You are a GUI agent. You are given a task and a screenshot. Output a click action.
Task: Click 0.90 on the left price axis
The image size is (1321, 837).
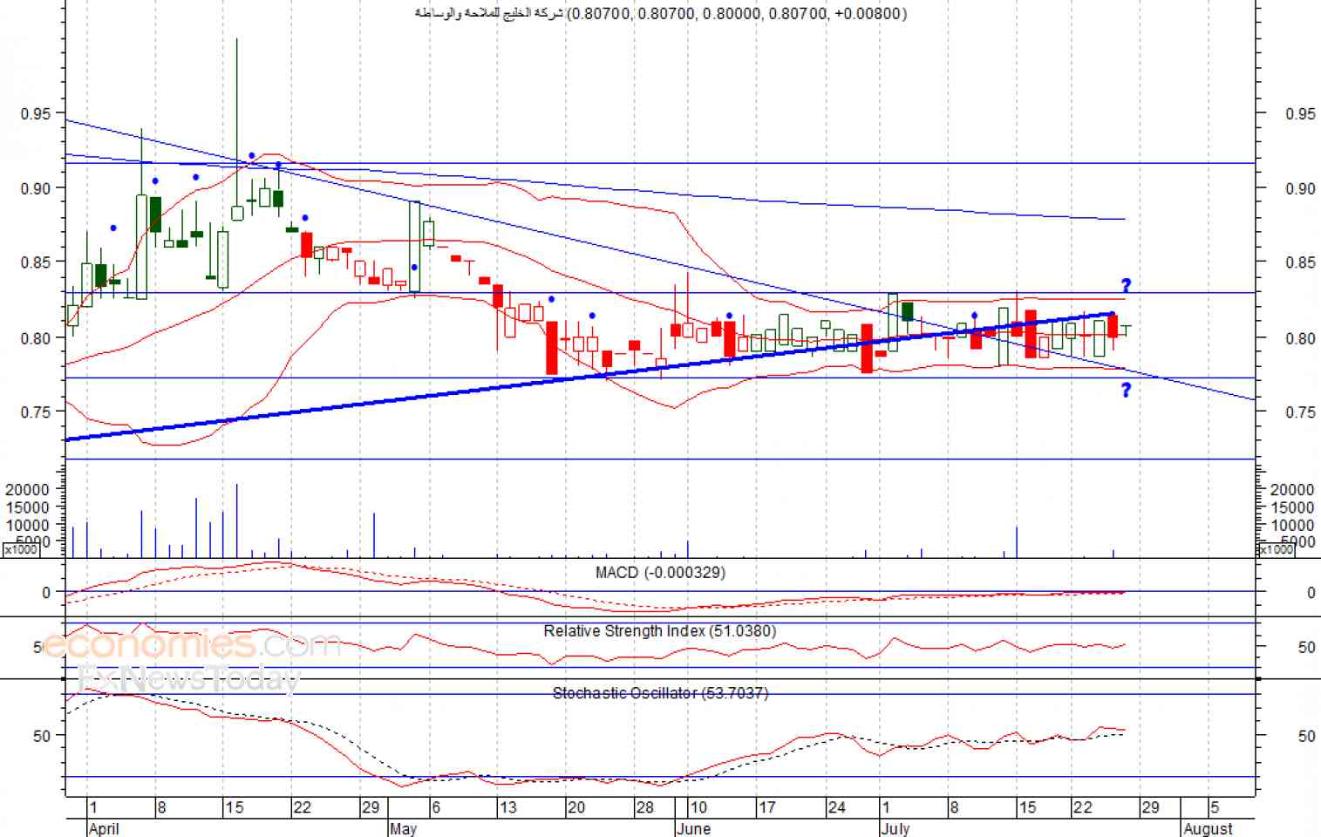click(37, 188)
